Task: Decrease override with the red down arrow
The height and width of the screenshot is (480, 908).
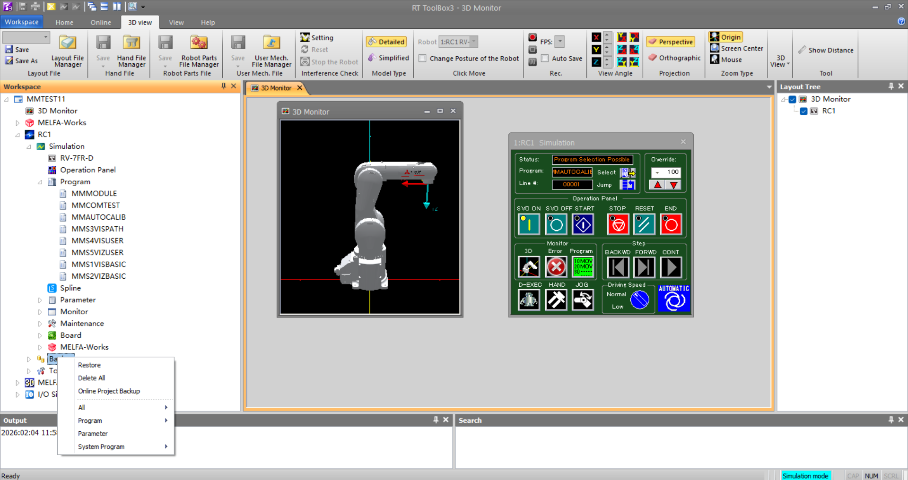Action: tap(674, 185)
